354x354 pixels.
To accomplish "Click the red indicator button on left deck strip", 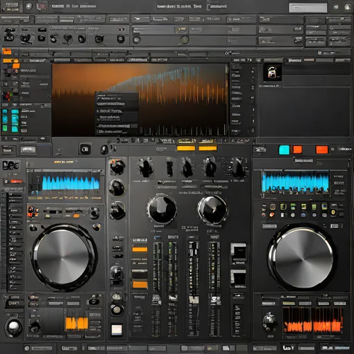I will 17,181.
